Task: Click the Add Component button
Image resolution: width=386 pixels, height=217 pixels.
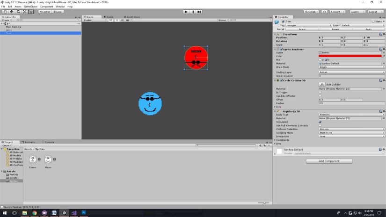Action: tap(329, 161)
